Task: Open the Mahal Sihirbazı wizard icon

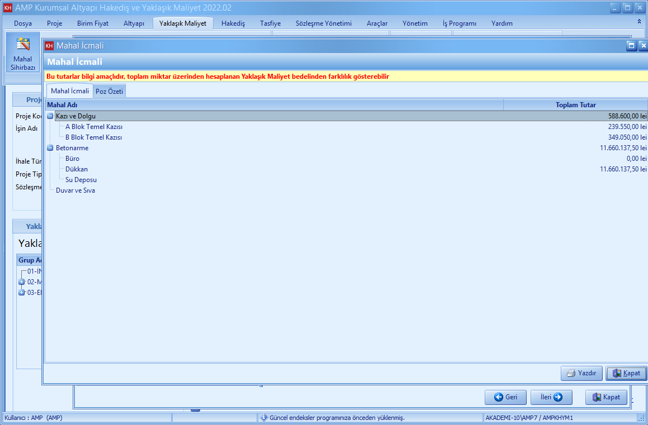Action: 23,53
